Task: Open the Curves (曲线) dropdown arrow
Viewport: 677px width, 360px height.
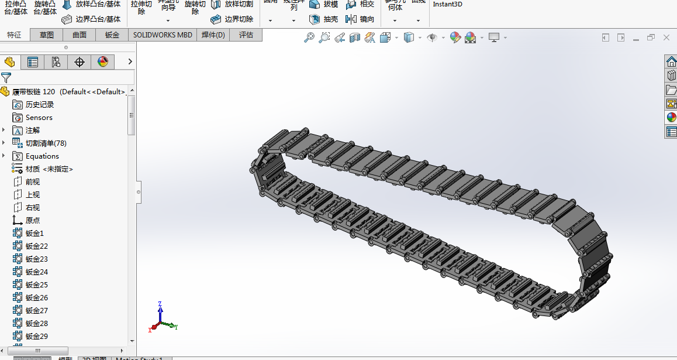Action: [x=418, y=20]
